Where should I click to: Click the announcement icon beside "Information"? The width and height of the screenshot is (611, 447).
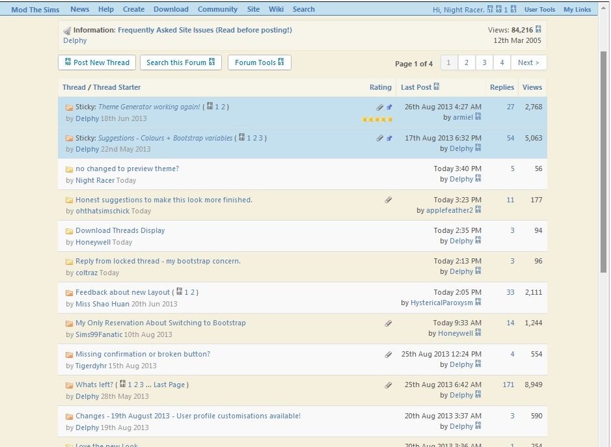66,29
